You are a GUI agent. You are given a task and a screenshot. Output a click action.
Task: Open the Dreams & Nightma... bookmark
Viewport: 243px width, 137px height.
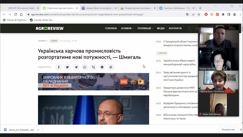(15, 20)
